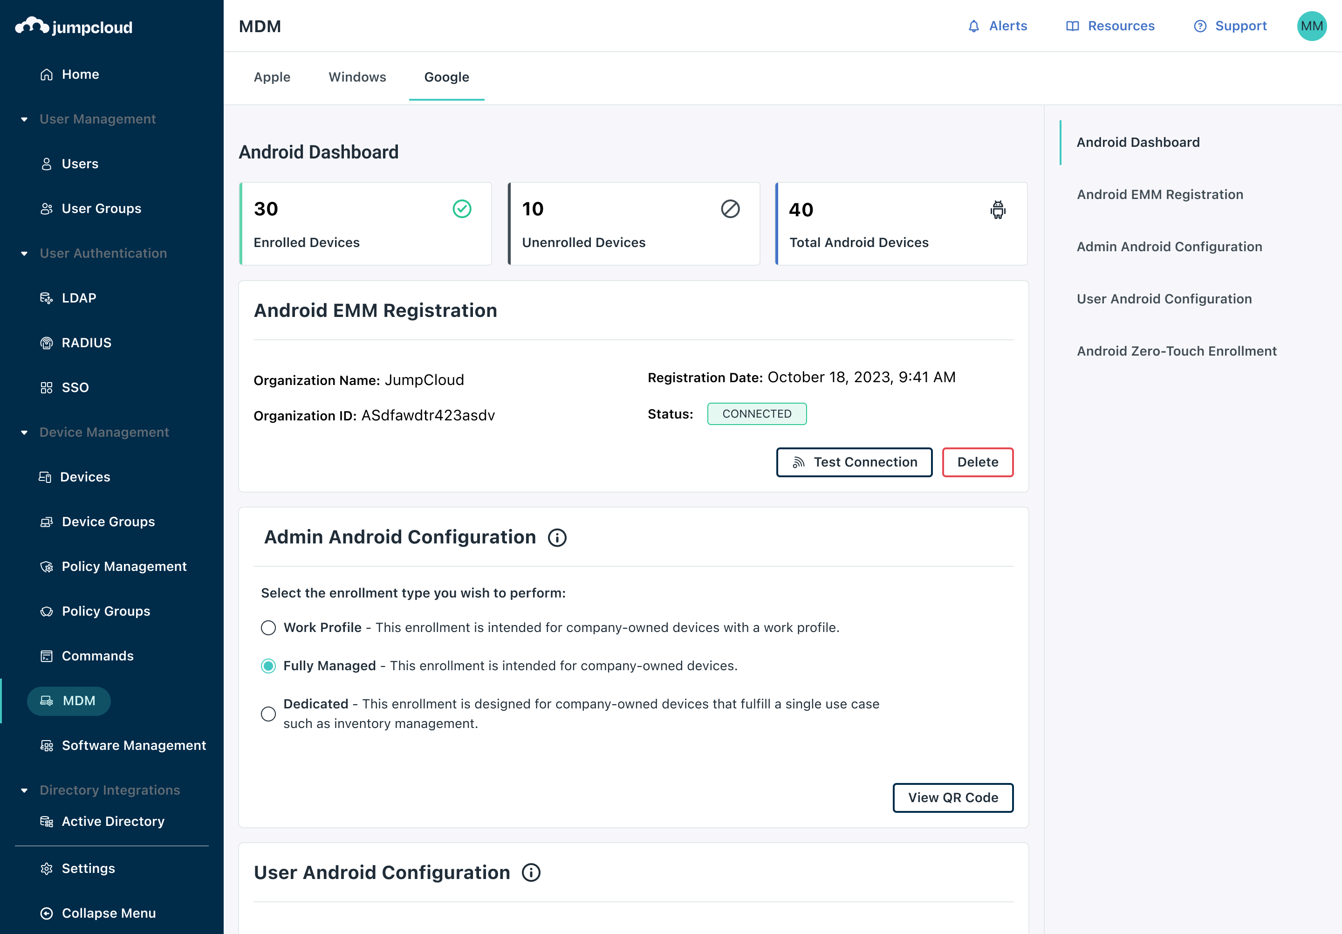
Task: Click info icon beside User Android Configuration
Action: pyautogui.click(x=531, y=872)
